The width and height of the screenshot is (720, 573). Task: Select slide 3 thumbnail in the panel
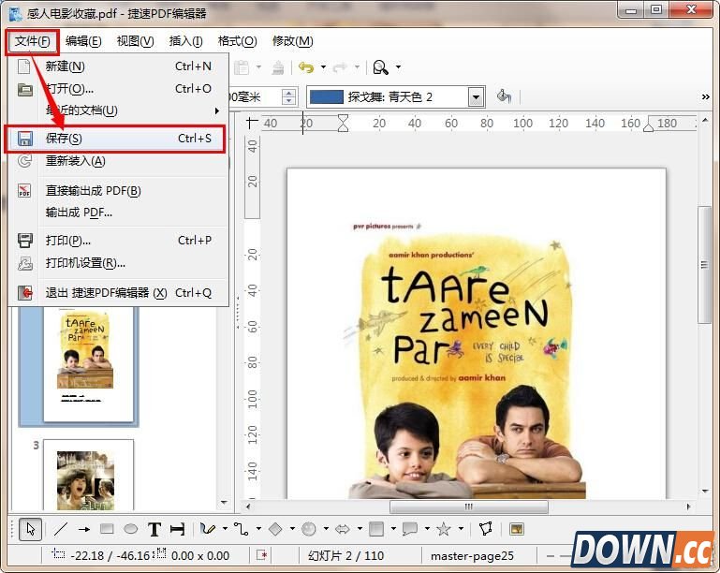(85, 477)
